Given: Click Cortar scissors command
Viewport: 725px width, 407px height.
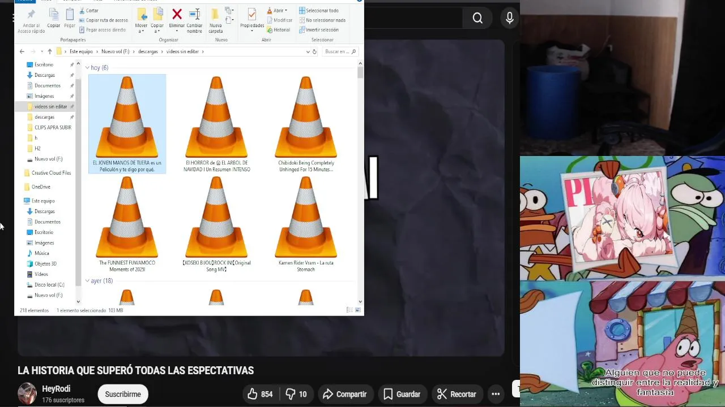Looking at the screenshot, I should pos(88,11).
